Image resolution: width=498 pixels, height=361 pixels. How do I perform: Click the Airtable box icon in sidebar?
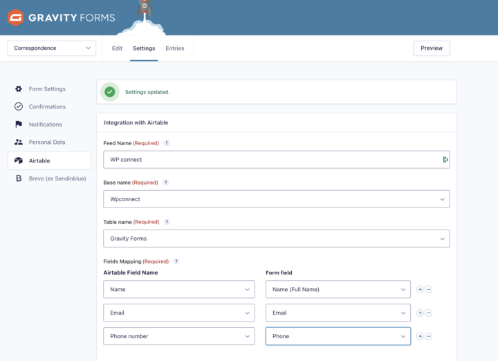(19, 160)
